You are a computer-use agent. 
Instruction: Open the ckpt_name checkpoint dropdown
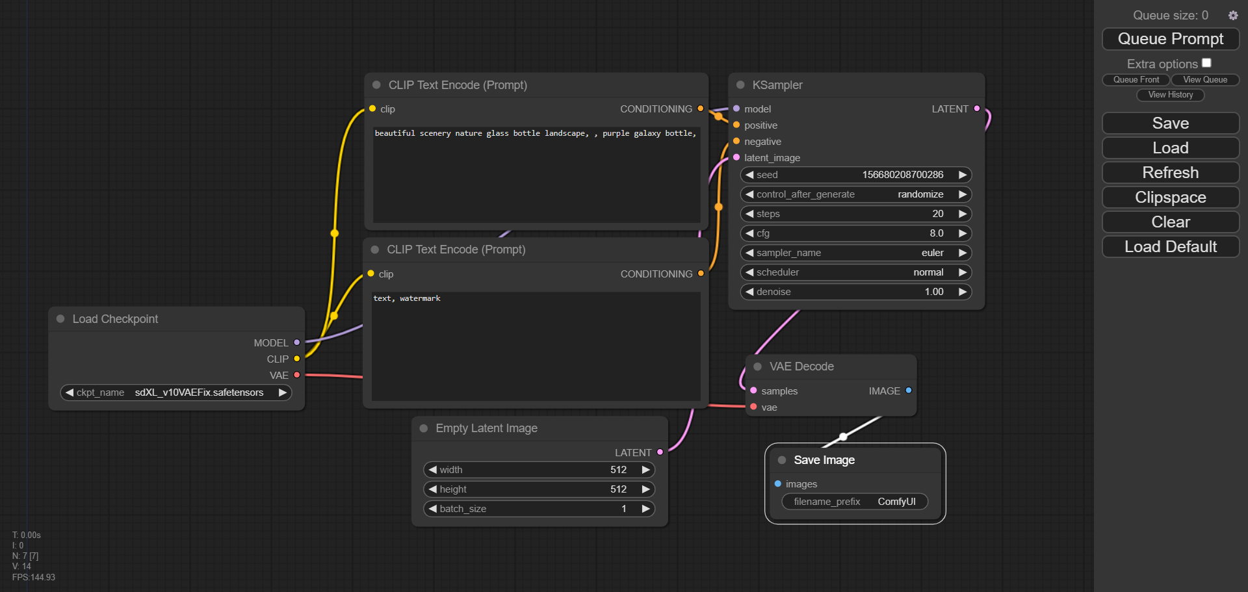coord(176,393)
